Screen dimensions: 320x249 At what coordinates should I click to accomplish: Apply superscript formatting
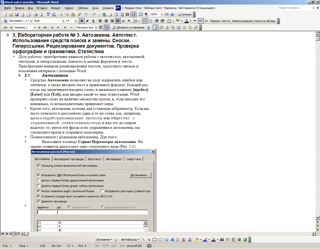123,21
